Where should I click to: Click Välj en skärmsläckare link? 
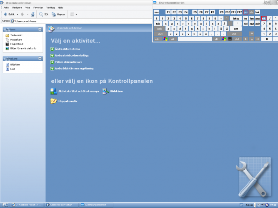point(68,62)
